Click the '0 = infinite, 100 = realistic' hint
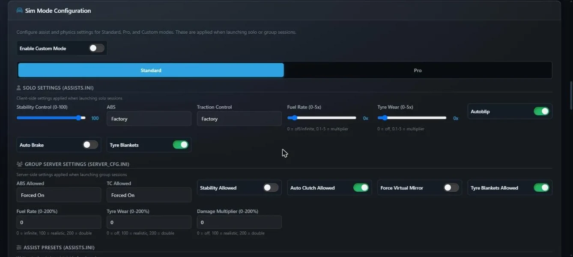The height and width of the screenshot is (257, 573). click(x=54, y=233)
